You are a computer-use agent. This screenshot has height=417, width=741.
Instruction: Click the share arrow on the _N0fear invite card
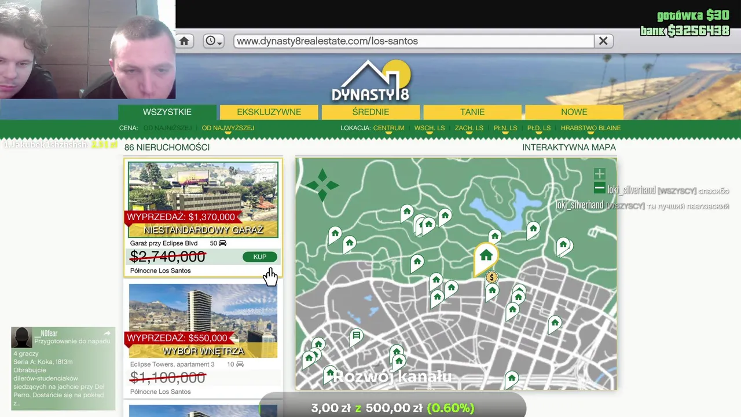tap(107, 334)
